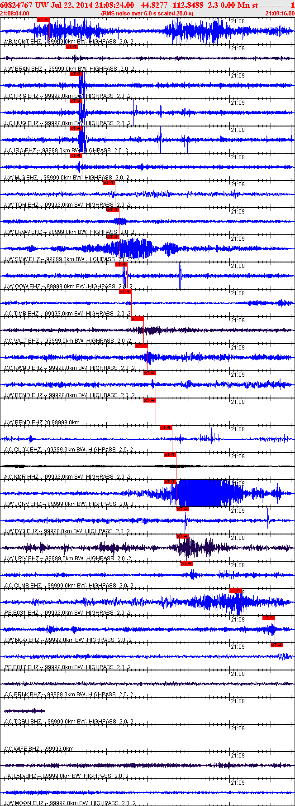Click the 'CC CLCV EHZ' station label
Viewport: 295px width, 806px height.
pyautogui.click(x=22, y=450)
